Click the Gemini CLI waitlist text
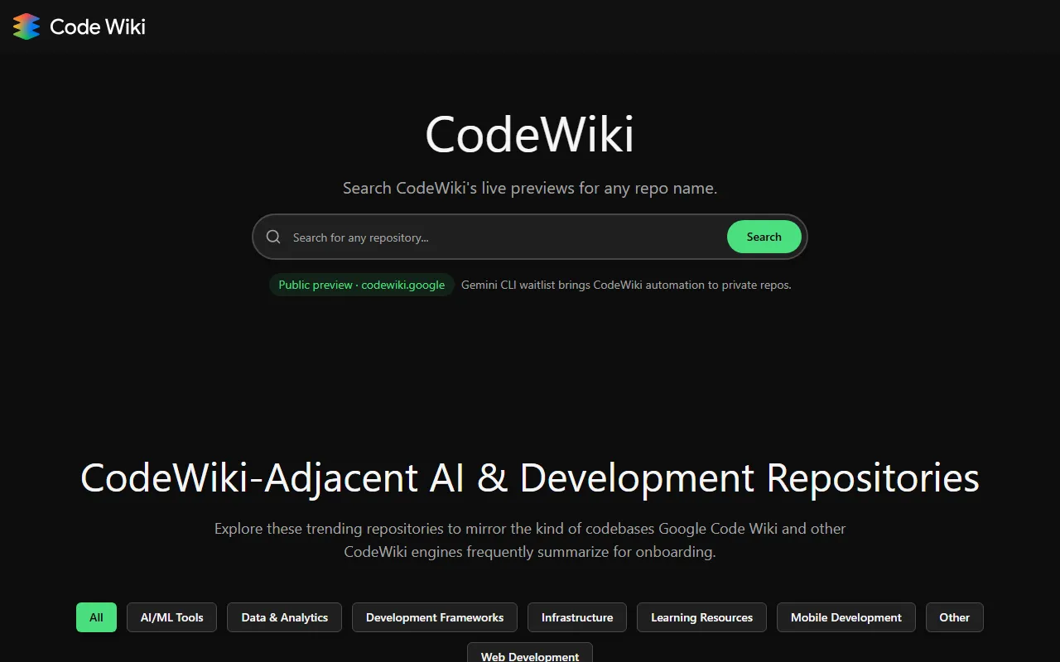Image resolution: width=1060 pixels, height=662 pixels. coord(626,285)
